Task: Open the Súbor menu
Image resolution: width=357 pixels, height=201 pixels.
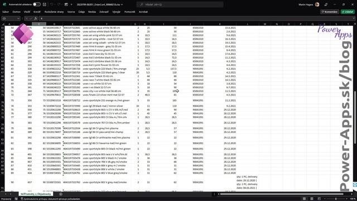Action: pyautogui.click(x=6, y=12)
